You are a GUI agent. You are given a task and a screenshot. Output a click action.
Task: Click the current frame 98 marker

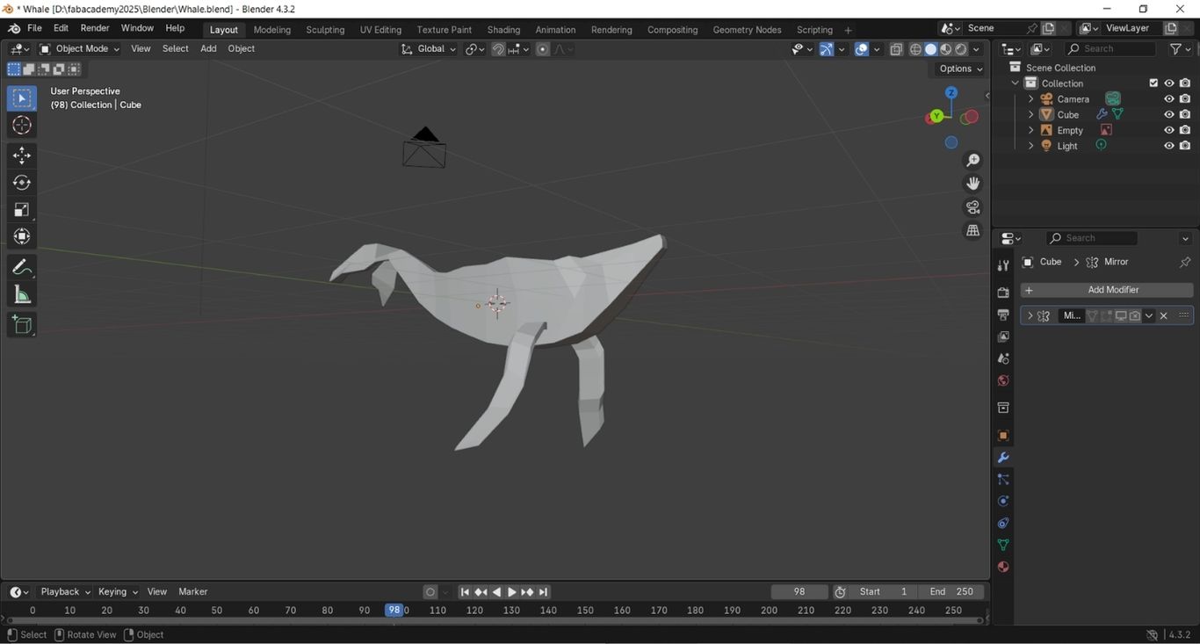coord(394,611)
